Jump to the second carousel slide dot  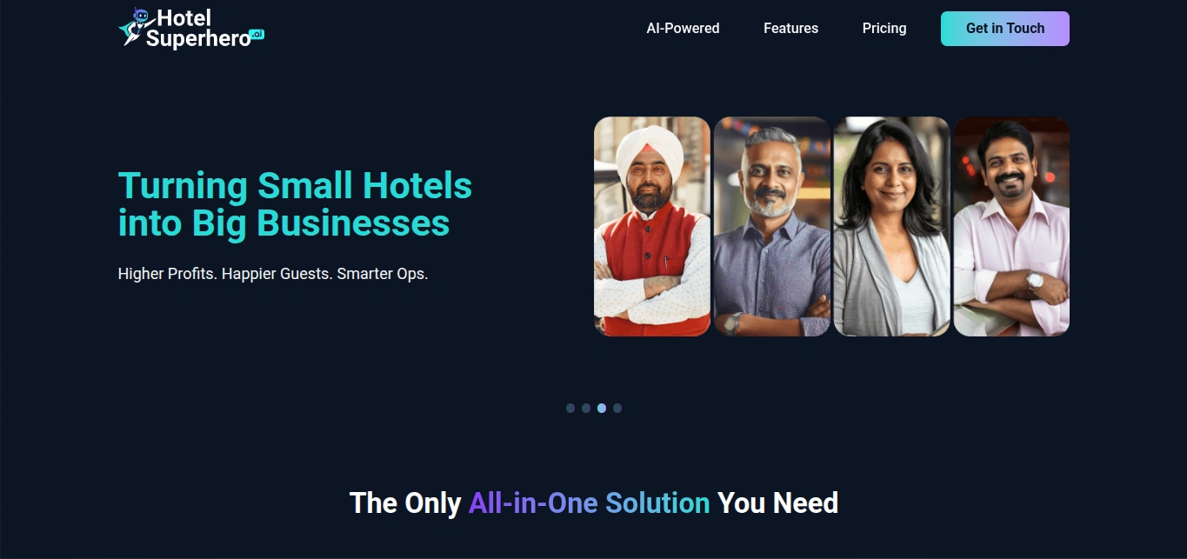(x=586, y=408)
